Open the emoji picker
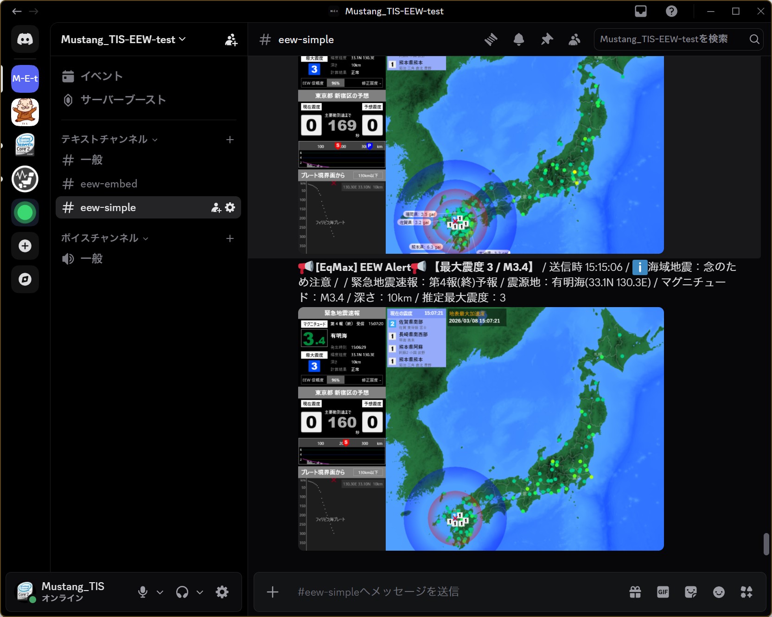This screenshot has width=772, height=617. 719,592
